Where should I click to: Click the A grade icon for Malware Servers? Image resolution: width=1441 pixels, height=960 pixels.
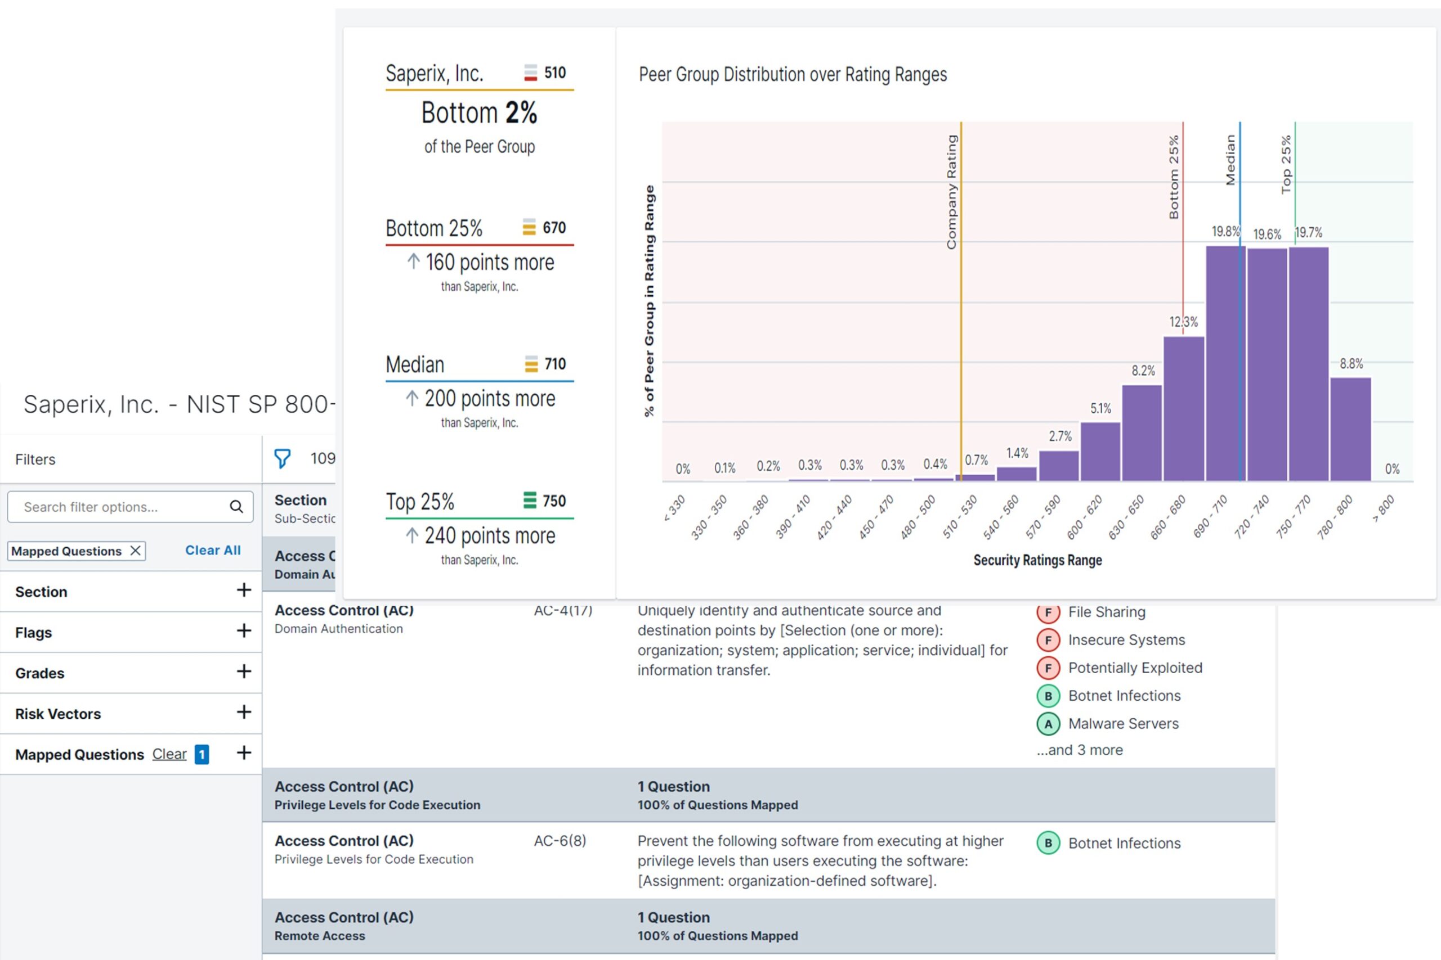(x=1048, y=724)
